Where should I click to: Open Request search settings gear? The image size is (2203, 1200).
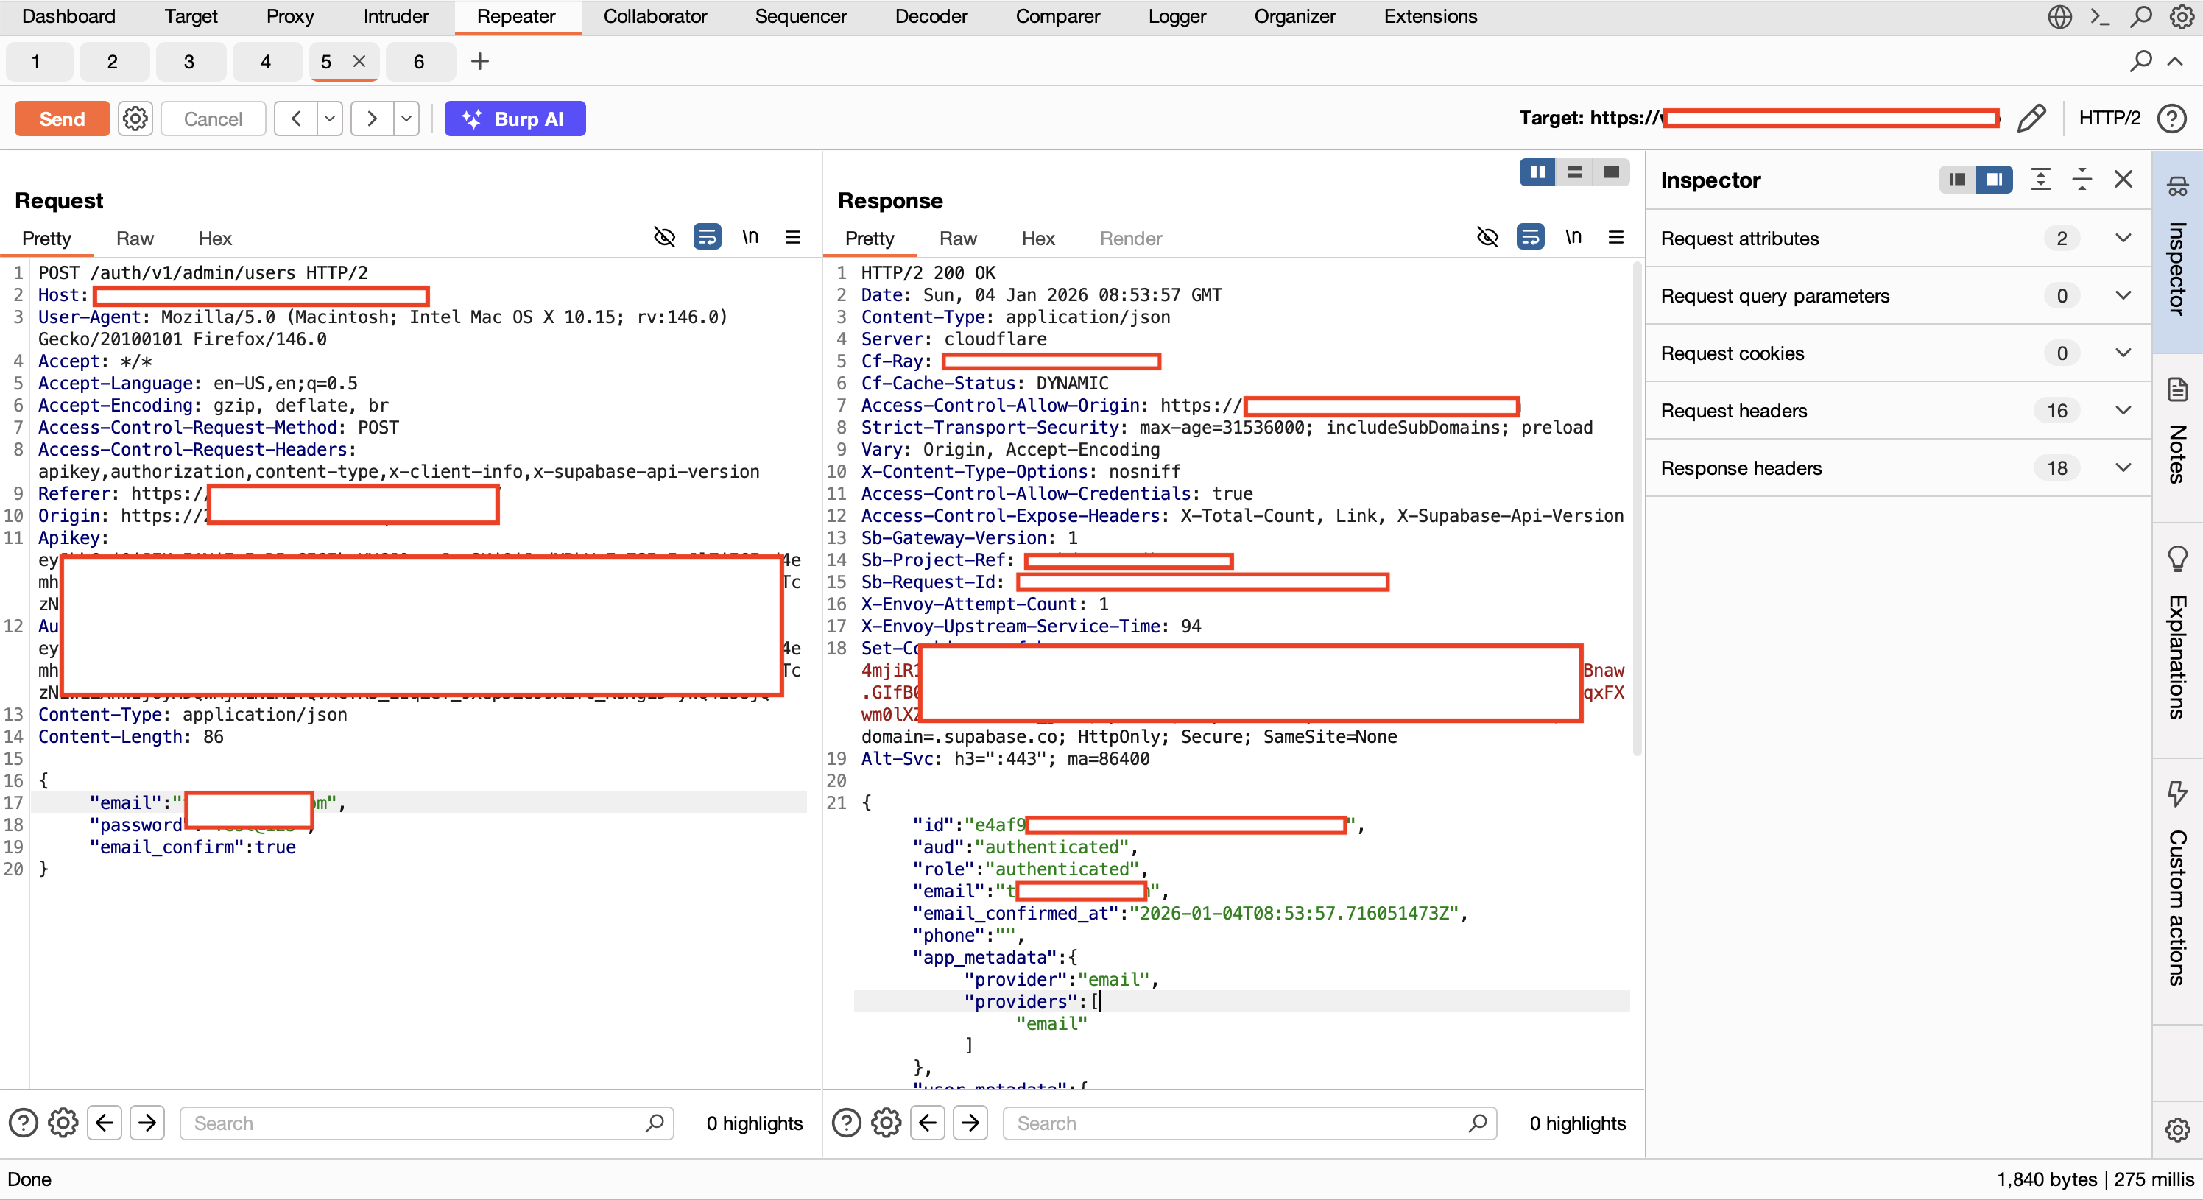(63, 1123)
